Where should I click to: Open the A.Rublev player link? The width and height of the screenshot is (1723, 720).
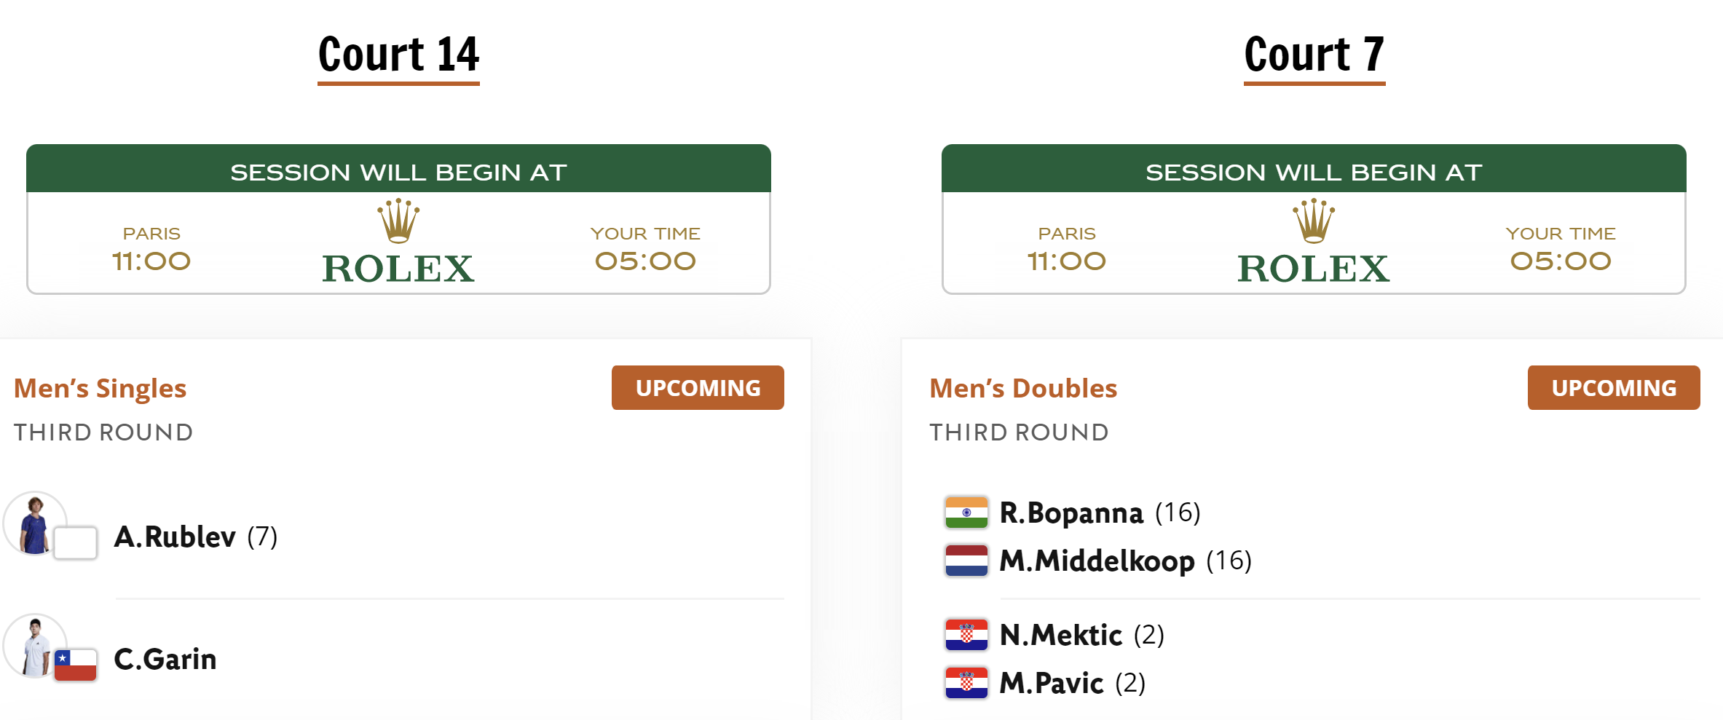tap(175, 537)
